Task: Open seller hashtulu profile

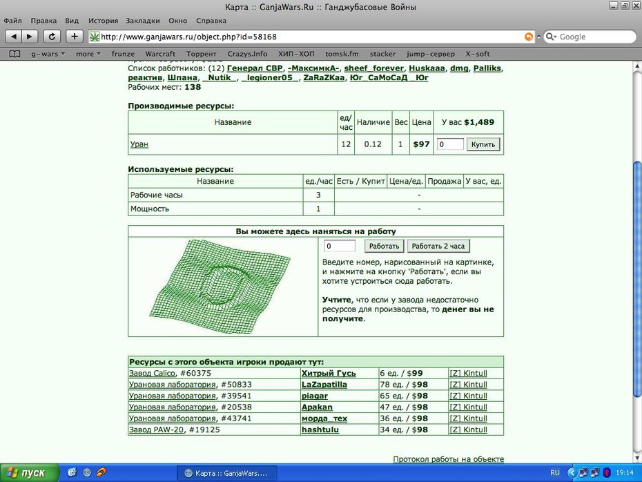Action: [x=320, y=430]
